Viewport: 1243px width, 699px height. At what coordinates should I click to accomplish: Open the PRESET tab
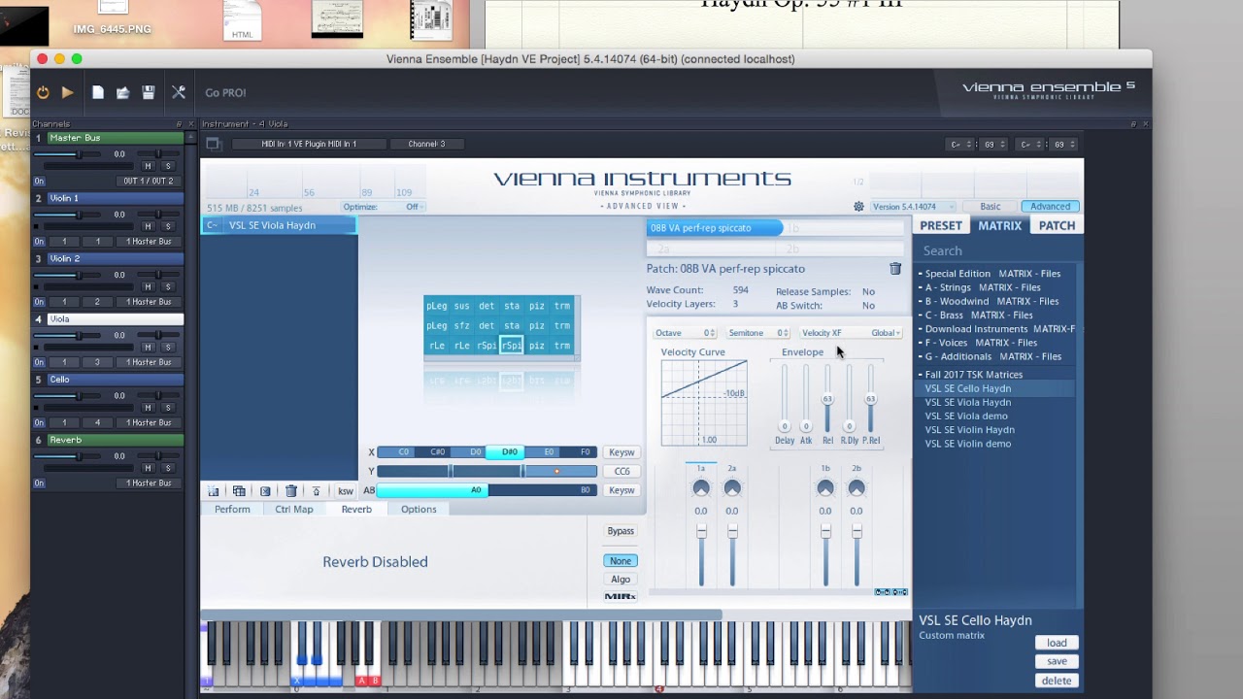(x=941, y=226)
